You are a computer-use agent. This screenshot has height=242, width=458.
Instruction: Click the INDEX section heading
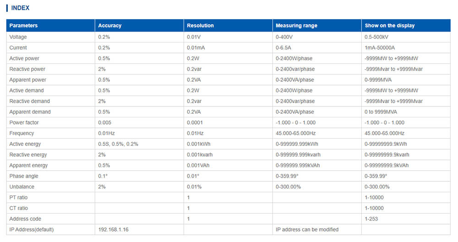[20, 8]
